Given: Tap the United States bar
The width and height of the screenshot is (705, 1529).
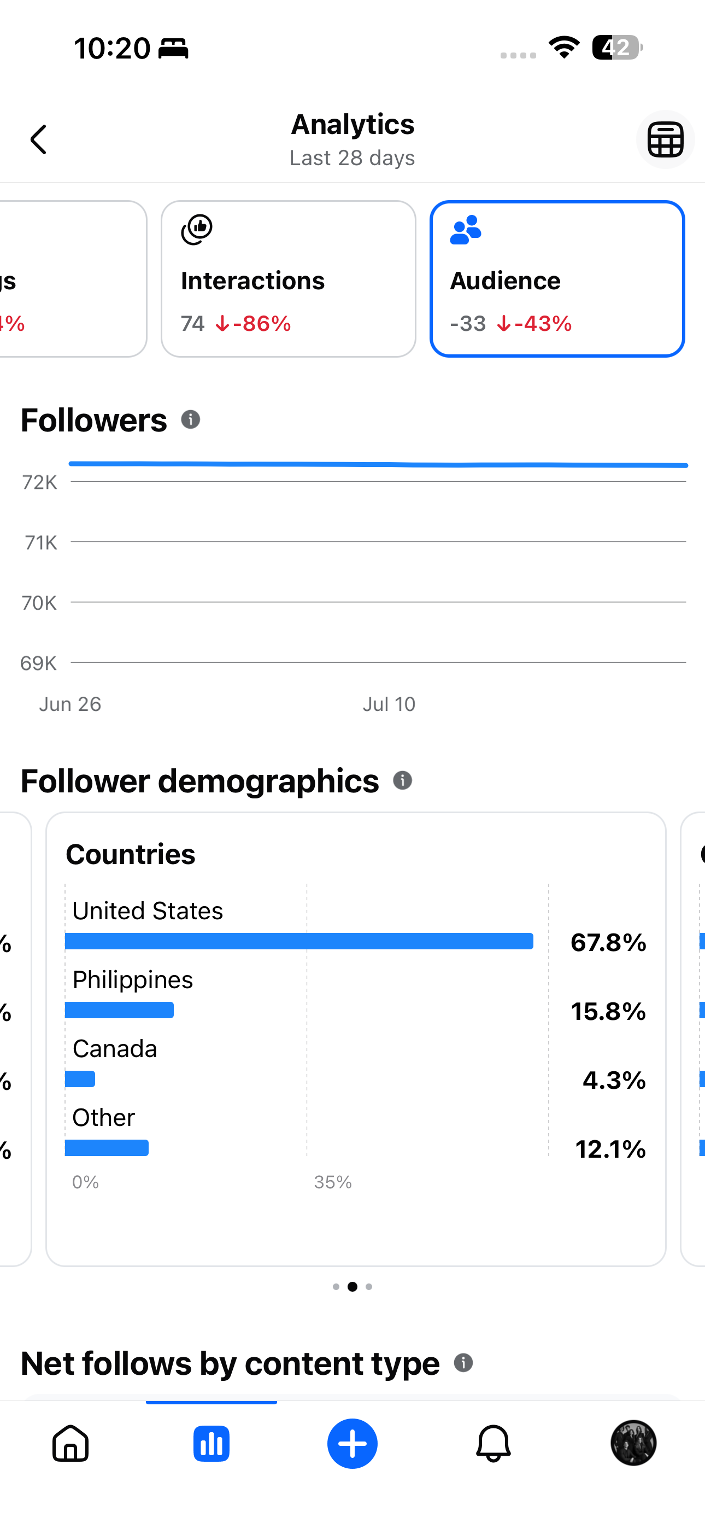Looking at the screenshot, I should (x=299, y=941).
